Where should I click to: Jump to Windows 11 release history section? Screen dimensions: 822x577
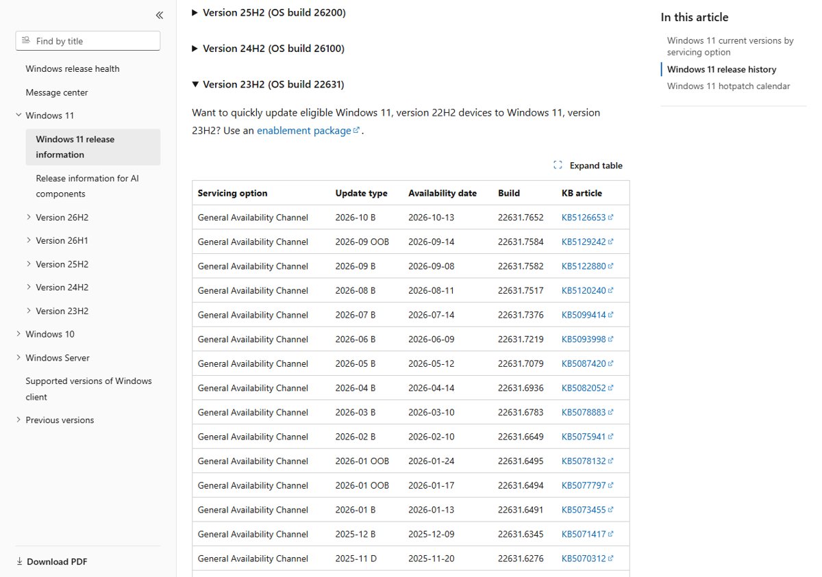pos(722,69)
